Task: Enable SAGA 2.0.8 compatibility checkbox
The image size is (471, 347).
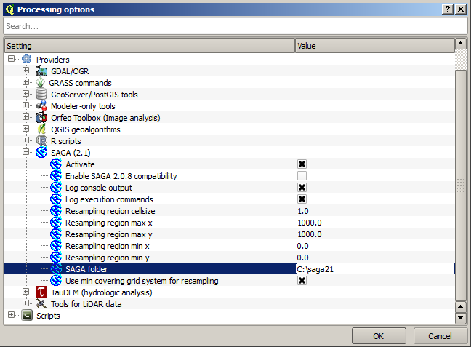Action: coord(302,176)
